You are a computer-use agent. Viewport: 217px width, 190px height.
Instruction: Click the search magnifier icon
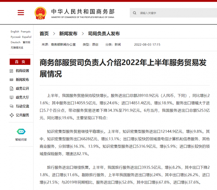pos(135,13)
